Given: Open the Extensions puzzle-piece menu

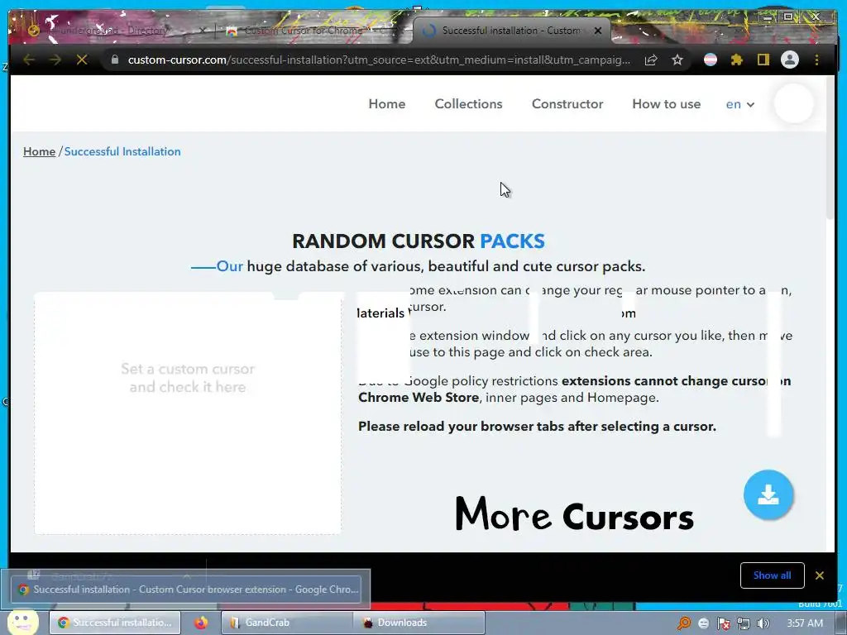Looking at the screenshot, I should pos(737,60).
